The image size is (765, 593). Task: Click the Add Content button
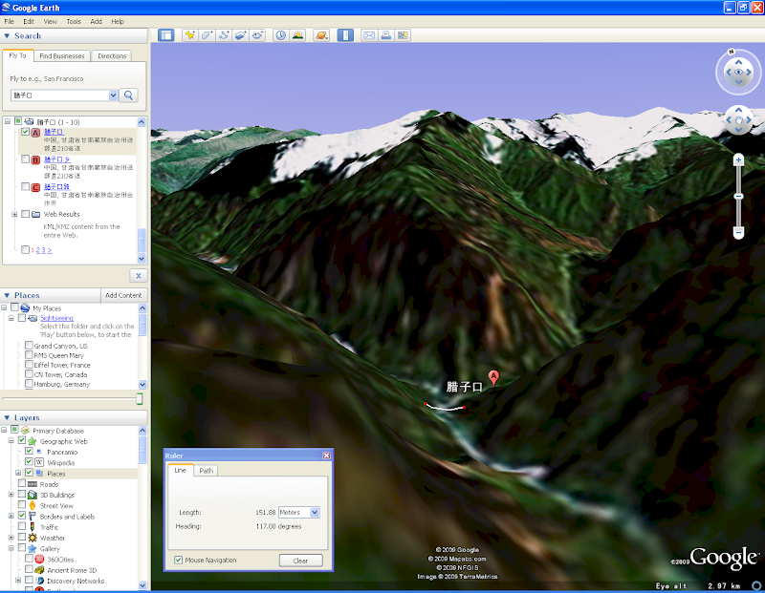tap(123, 295)
